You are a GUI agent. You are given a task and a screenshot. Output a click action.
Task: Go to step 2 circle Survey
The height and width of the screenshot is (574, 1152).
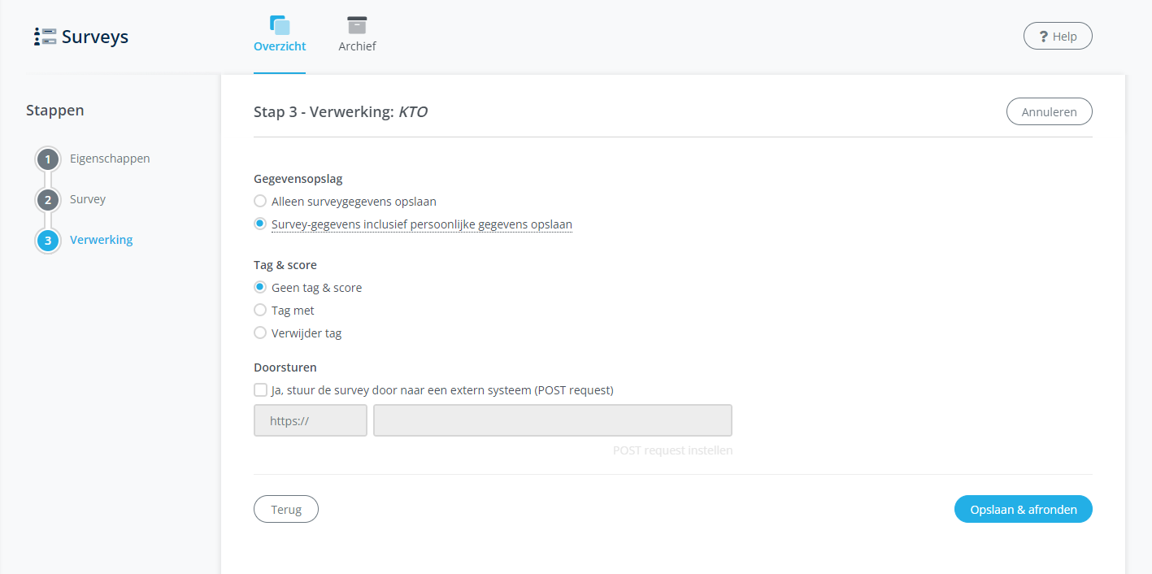[x=48, y=199]
